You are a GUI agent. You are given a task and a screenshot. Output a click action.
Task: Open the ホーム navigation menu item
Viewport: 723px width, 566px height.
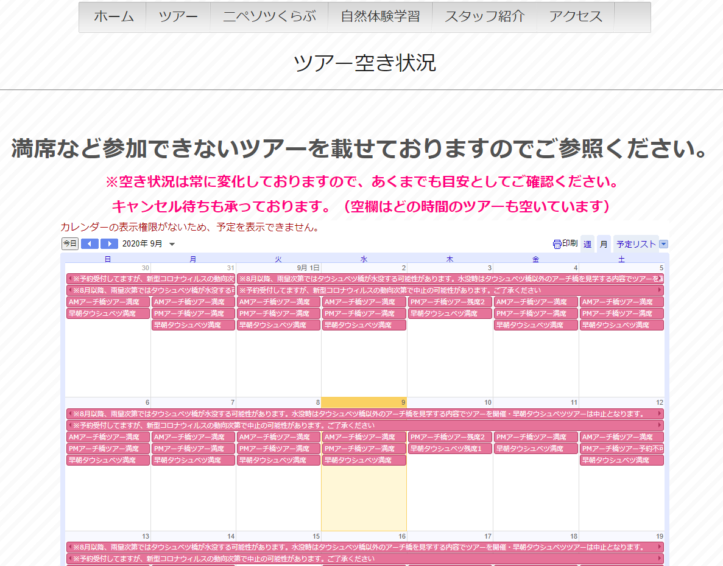tap(113, 17)
